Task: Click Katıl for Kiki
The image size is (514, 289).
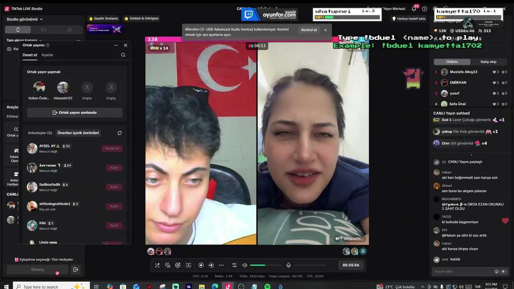Action: tap(114, 226)
